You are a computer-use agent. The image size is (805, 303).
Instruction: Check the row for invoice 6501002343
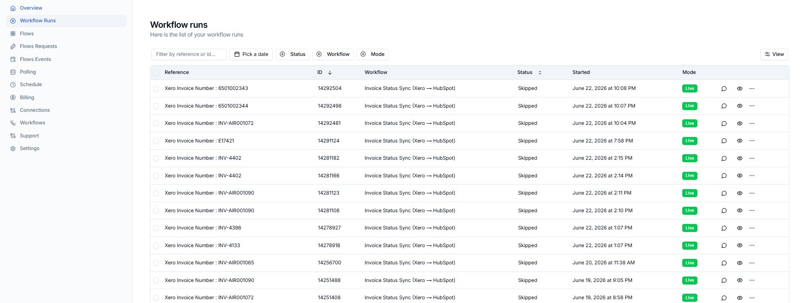coord(156,89)
